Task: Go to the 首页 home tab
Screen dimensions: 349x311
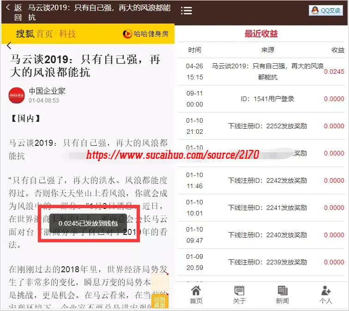Action: (x=196, y=295)
